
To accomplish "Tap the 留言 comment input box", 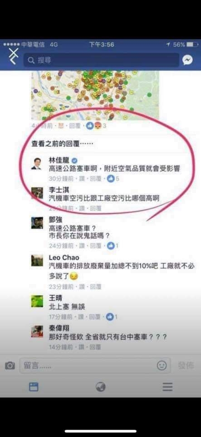I will (94, 366).
